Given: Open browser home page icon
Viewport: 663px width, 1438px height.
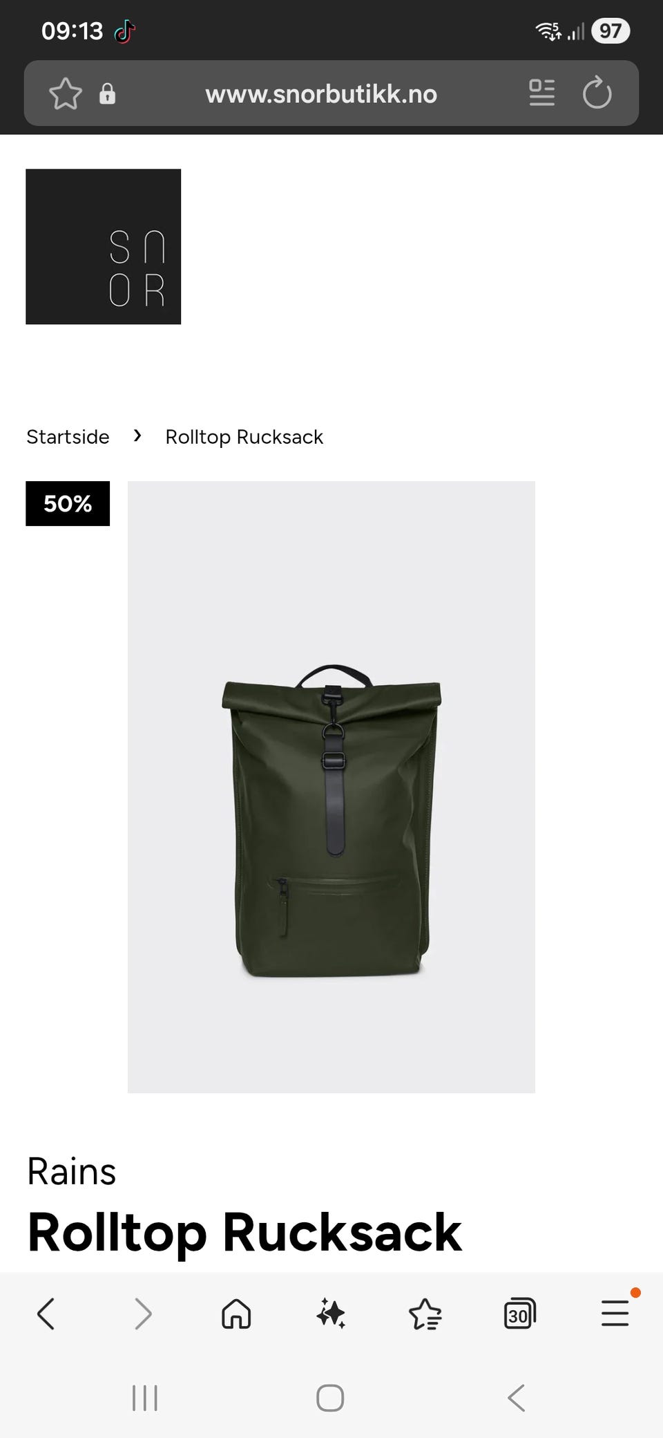Looking at the screenshot, I should 236,1314.
